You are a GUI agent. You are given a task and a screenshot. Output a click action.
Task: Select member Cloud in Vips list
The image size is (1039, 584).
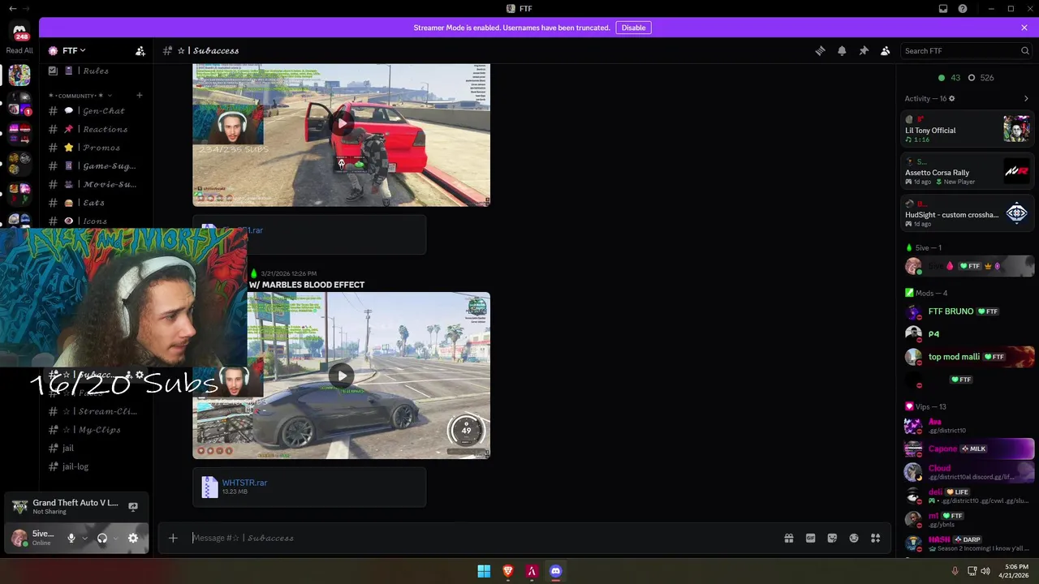[x=967, y=471]
